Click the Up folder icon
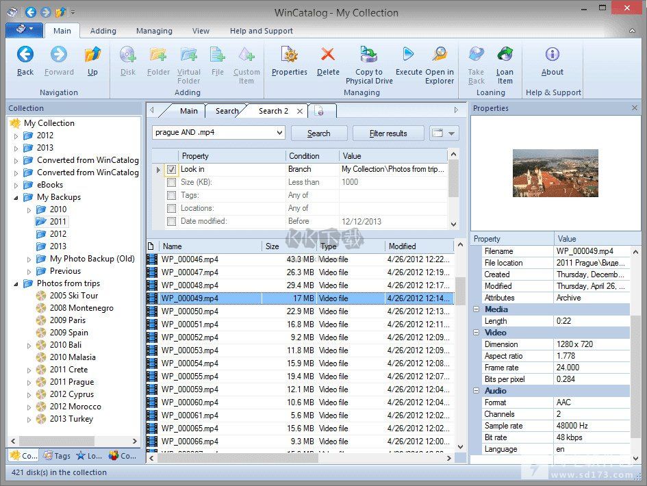 [x=92, y=55]
